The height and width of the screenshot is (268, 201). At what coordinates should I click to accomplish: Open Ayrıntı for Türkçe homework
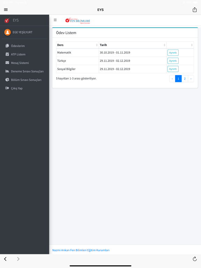click(173, 61)
